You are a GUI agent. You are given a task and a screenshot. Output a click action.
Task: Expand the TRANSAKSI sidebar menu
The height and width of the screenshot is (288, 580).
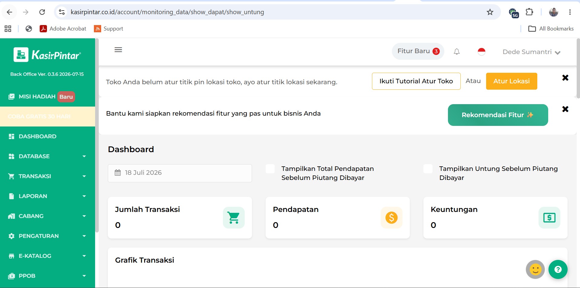pos(48,176)
